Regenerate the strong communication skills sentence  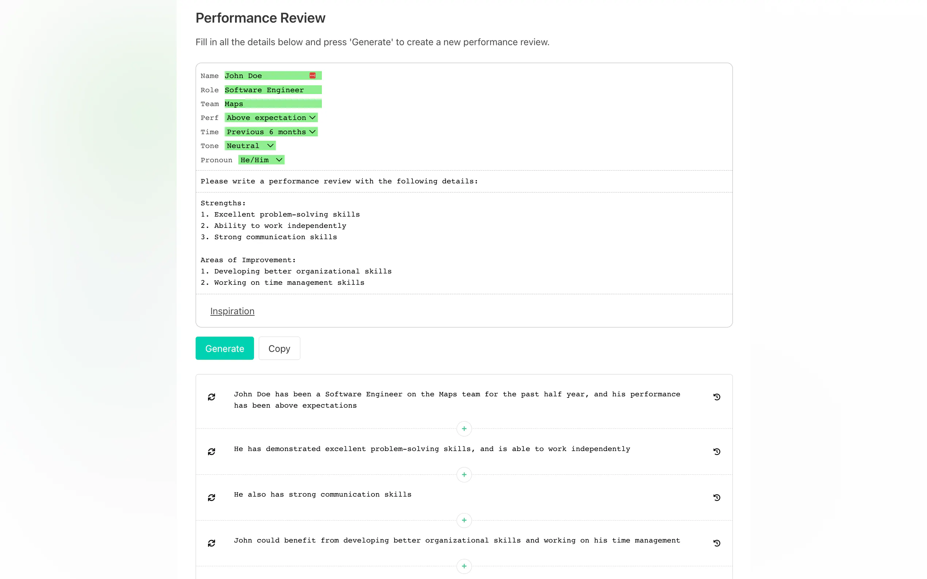pos(212,497)
